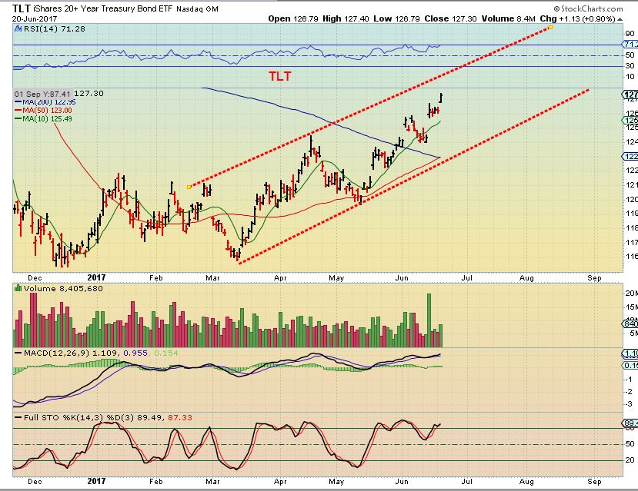Click the current RSI value tag on right axis
Screen dimensions: 638x491
coord(630,45)
